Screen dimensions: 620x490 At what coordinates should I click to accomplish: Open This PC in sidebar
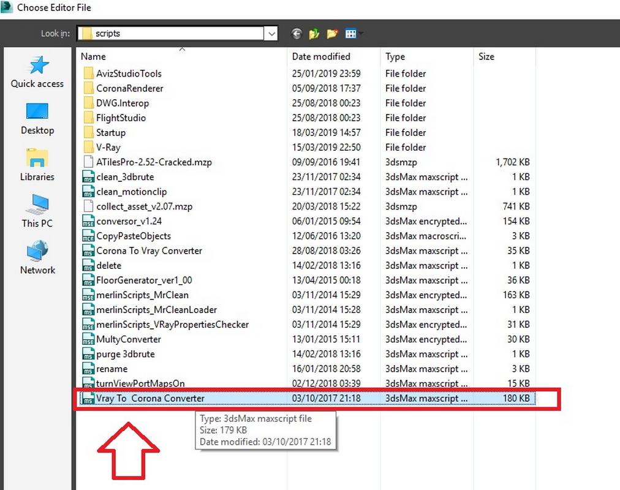coord(37,211)
